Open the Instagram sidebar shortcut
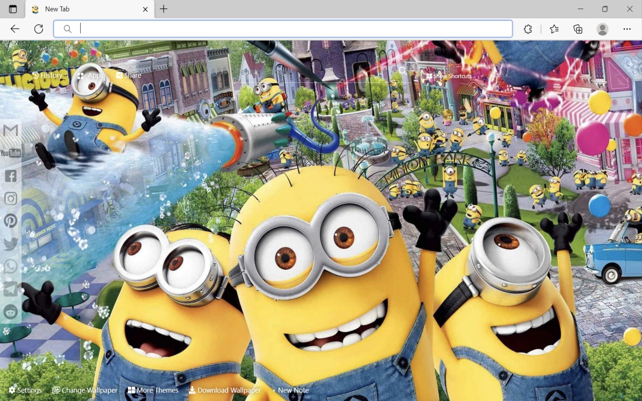The image size is (642, 401). 11,198
